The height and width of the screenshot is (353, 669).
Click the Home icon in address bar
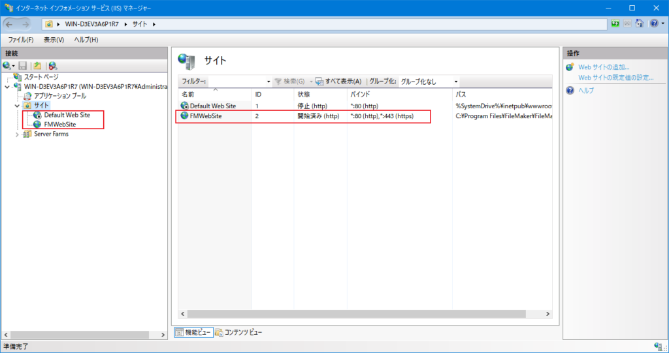pyautogui.click(x=640, y=24)
